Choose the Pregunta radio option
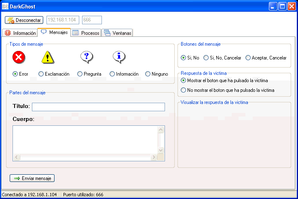Image resolution: width=298 pixels, height=199 pixels. pos(80,74)
